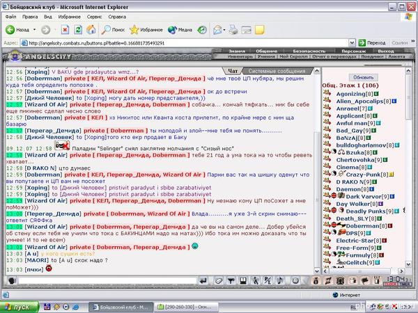Click info icon next to Agonizing[8]
The image size is (418, 313).
[x=376, y=94]
